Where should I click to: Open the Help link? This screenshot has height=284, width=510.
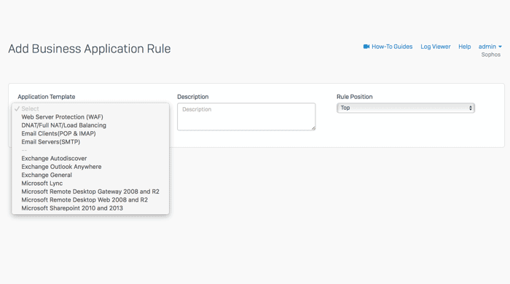coord(465,47)
